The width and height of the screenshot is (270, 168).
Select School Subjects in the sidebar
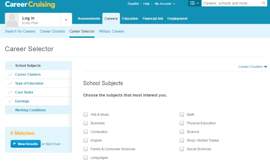click(38, 66)
